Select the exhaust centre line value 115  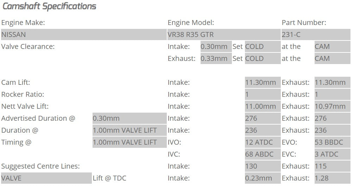pos(332,166)
